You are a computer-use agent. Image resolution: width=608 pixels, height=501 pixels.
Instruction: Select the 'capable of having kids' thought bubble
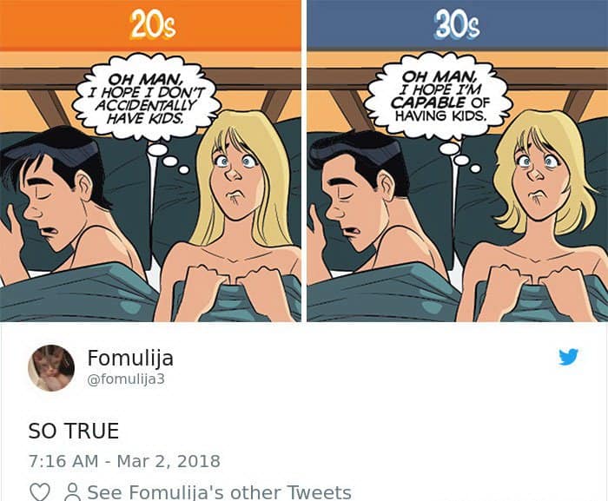[x=440, y=96]
